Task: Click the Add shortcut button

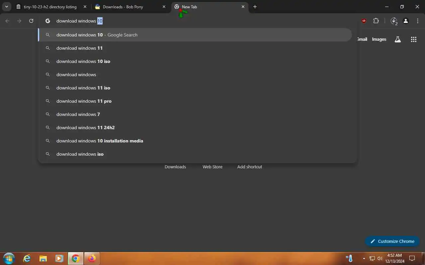Action: [x=250, y=167]
